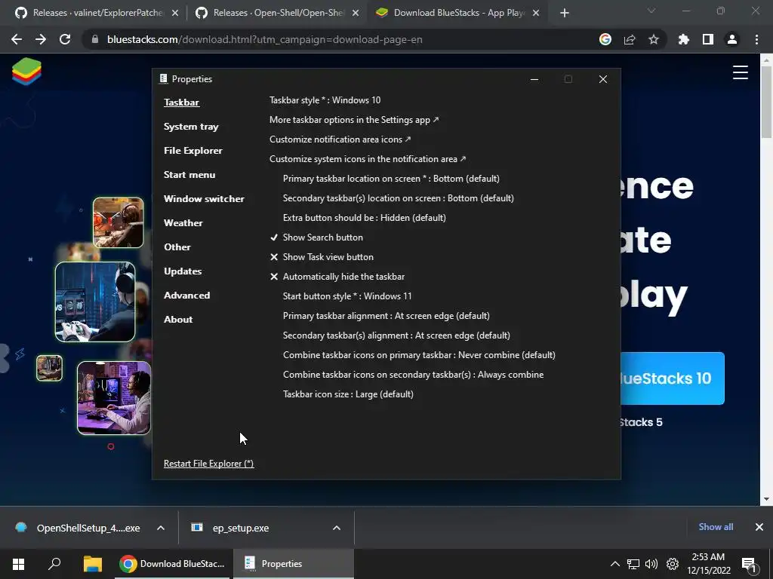773x579 pixels.
Task: Select the Taskbar section
Action: [x=181, y=103]
